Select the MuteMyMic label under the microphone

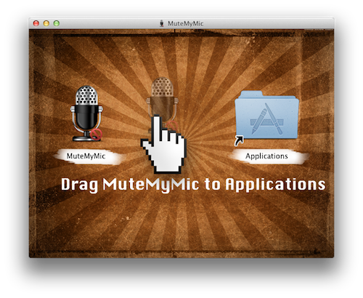pyautogui.click(x=86, y=156)
